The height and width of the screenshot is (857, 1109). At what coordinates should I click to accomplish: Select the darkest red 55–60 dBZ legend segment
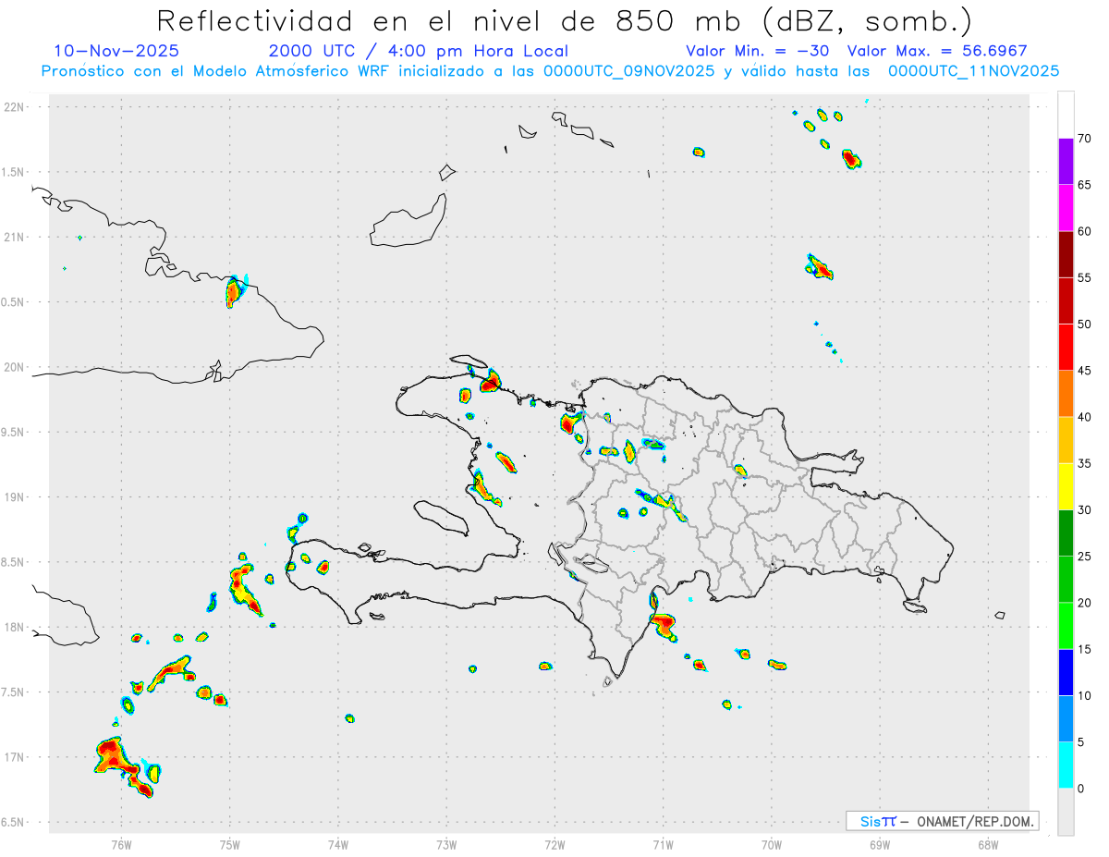(x=1066, y=254)
